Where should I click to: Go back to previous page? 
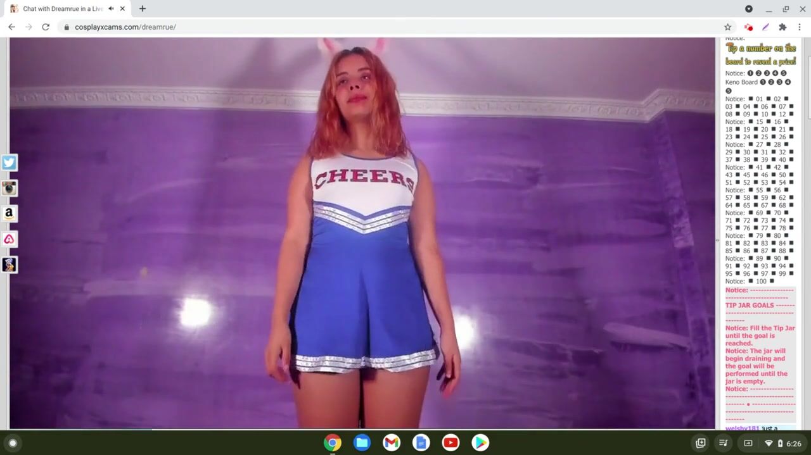11,27
